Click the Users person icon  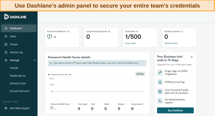click(x=6, y=36)
